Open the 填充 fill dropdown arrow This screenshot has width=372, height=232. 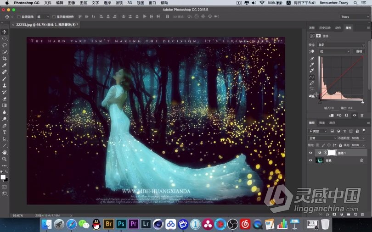pos(364,145)
